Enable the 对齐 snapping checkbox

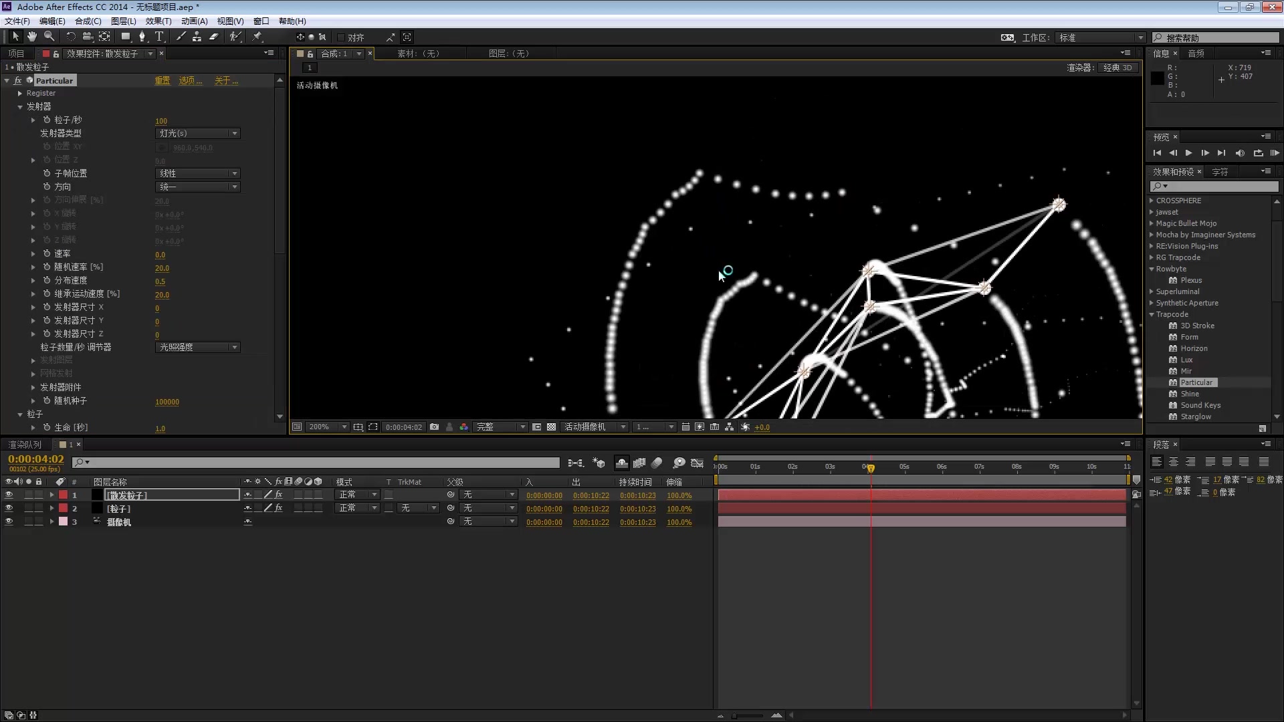pyautogui.click(x=341, y=37)
